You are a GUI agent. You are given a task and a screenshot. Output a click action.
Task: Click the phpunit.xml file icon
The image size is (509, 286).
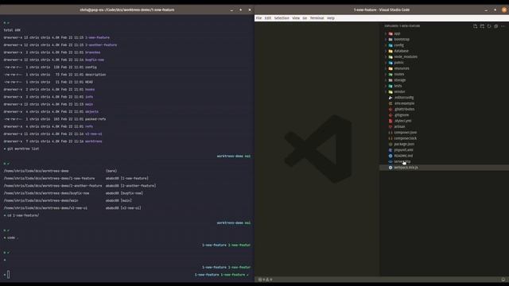click(390, 150)
